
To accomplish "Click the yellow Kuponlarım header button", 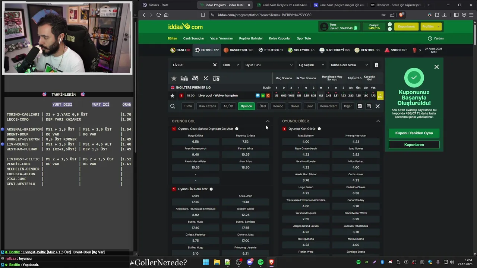I will pos(406,26).
